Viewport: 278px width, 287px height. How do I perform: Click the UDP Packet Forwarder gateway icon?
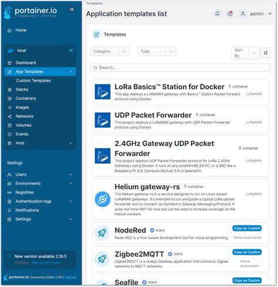[x=103, y=120]
